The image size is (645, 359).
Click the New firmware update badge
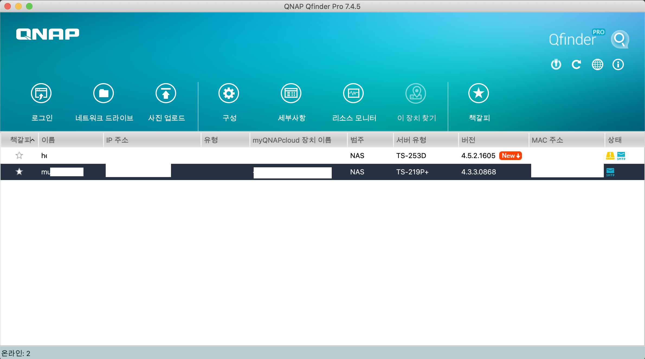click(511, 156)
